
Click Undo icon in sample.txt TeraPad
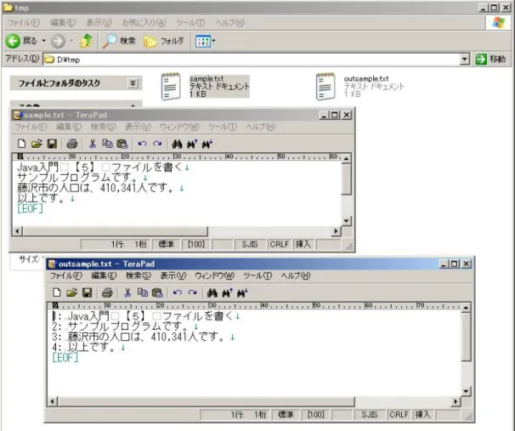point(142,144)
